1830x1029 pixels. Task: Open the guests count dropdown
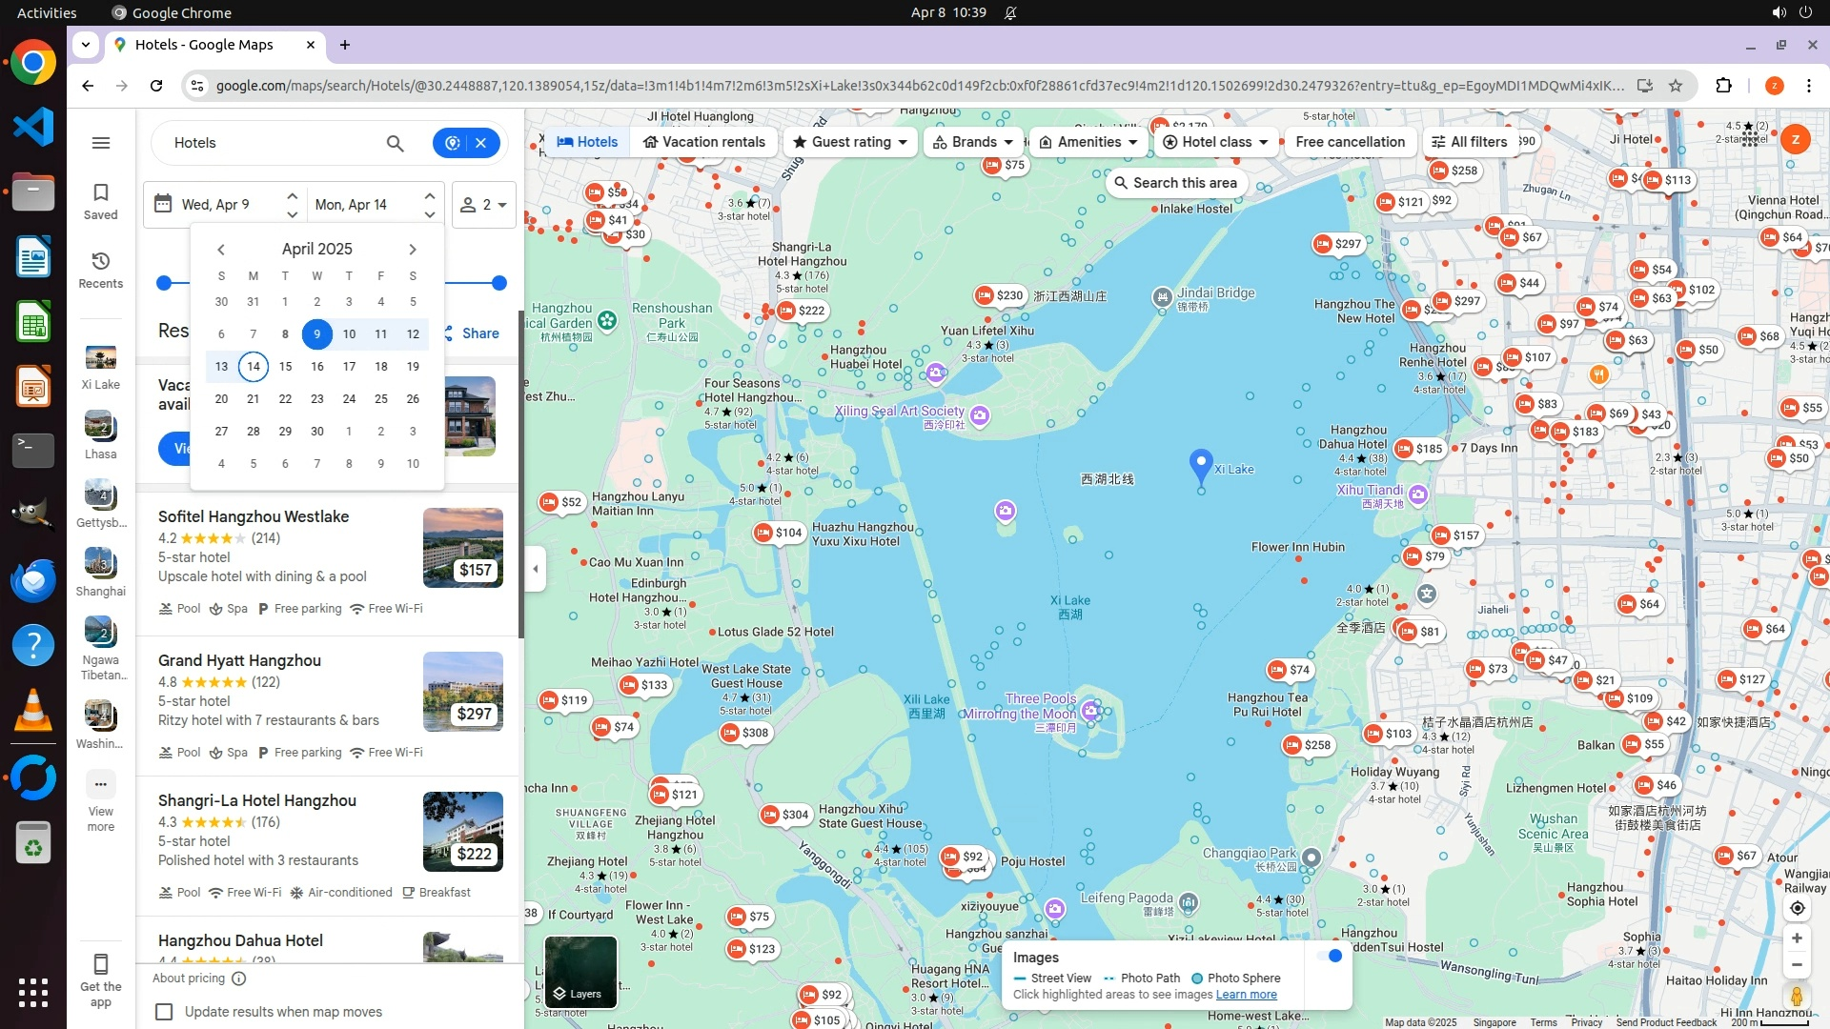(x=484, y=205)
